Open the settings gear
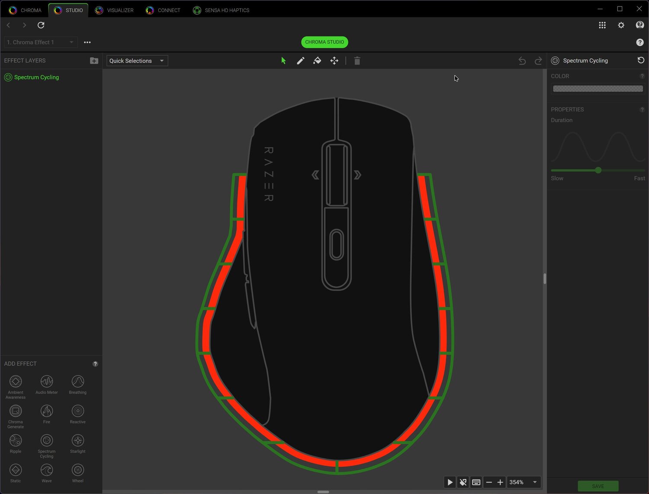The image size is (649, 494). [621, 25]
